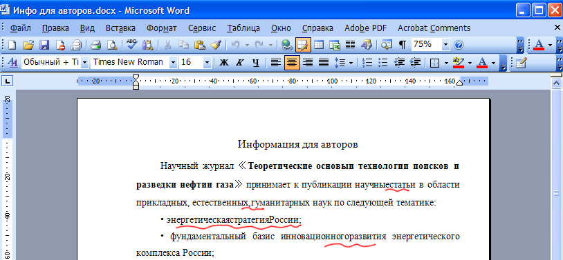
Task: Click the E-mail envelope icon
Action: coord(76,45)
